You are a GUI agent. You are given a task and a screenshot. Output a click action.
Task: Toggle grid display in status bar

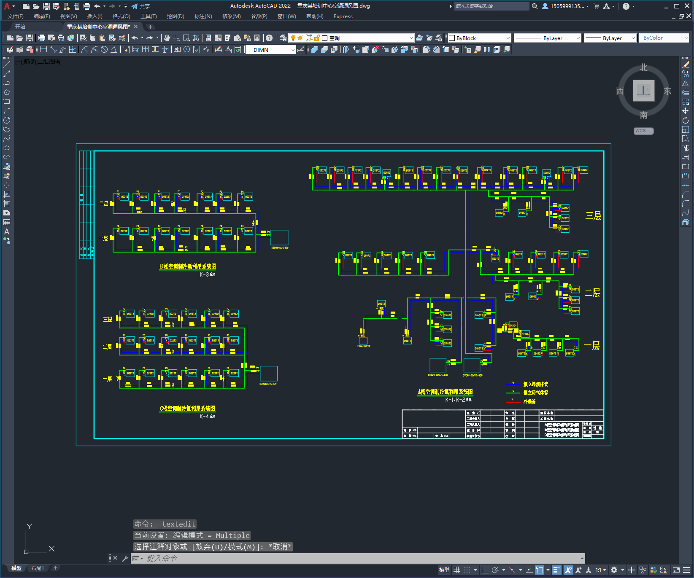click(456, 570)
